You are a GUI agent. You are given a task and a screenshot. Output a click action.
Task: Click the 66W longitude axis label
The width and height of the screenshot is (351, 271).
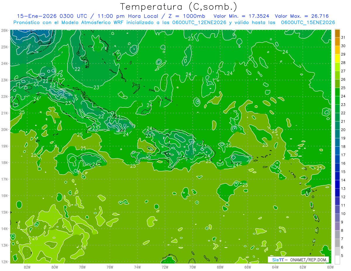coord(247,267)
